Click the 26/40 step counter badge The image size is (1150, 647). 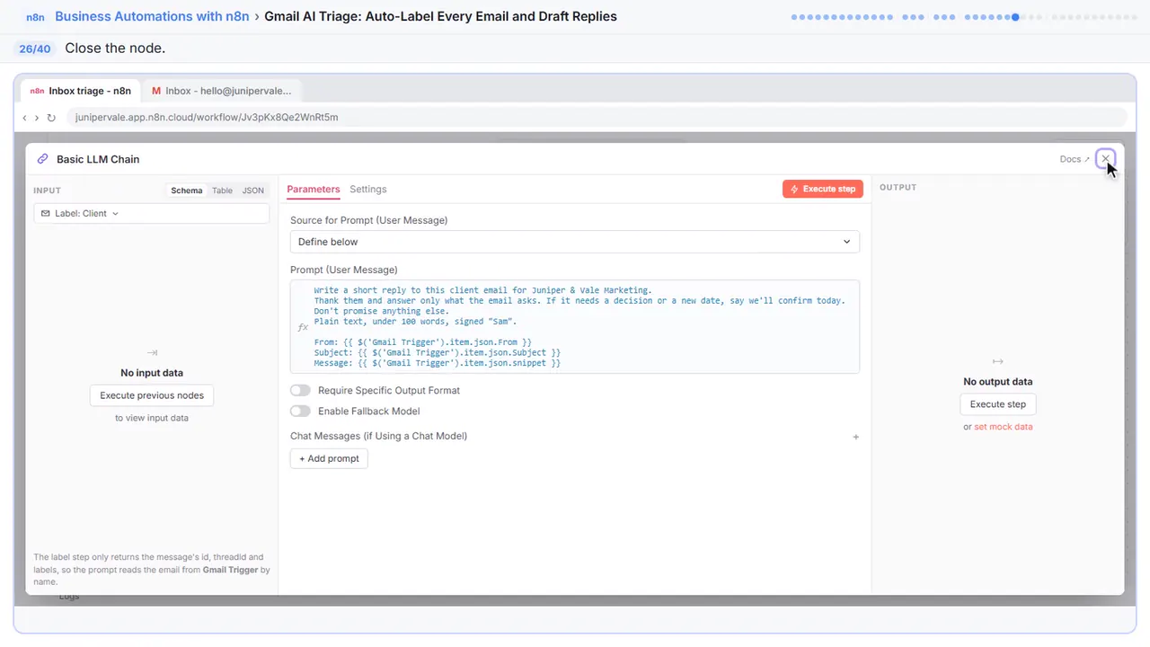[x=34, y=49]
